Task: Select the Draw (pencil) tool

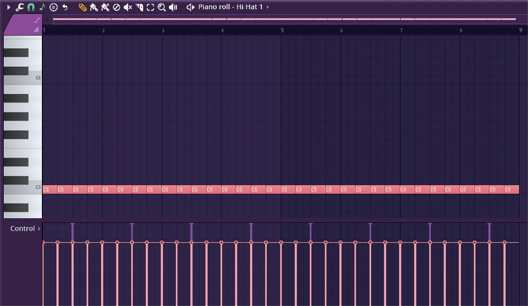Action: point(83,7)
